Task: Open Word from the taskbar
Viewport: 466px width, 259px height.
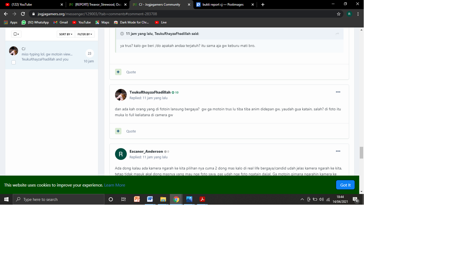Action: [150, 199]
